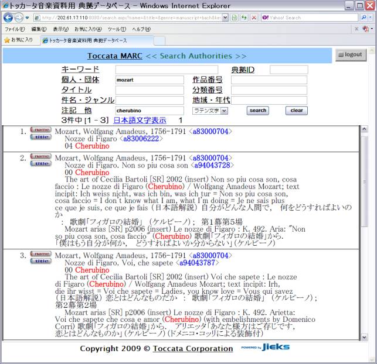Open the ツール(T) menu
377x364 pixels.
pyautogui.click(x=117, y=29)
